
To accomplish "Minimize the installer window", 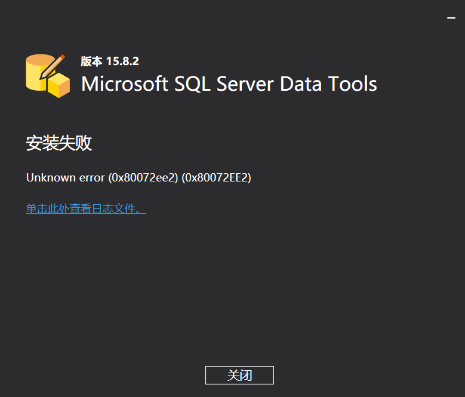I will point(451,19).
